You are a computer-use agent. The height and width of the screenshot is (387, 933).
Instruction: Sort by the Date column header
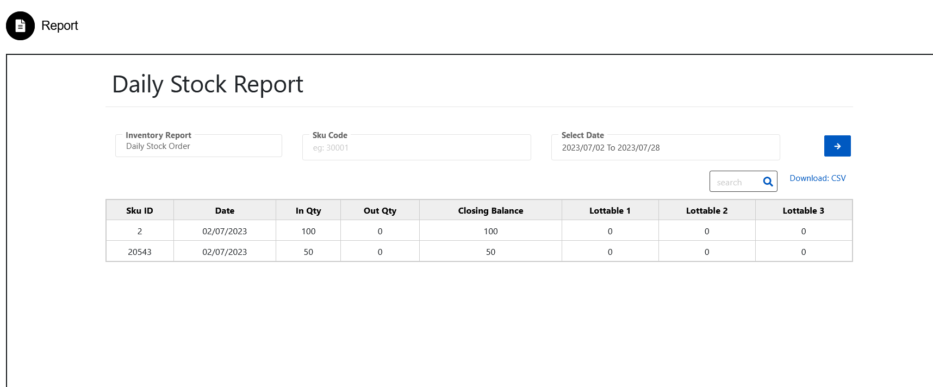pyautogui.click(x=225, y=210)
